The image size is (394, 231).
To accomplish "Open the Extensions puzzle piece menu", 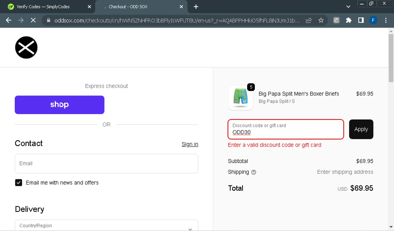I will (x=349, y=20).
